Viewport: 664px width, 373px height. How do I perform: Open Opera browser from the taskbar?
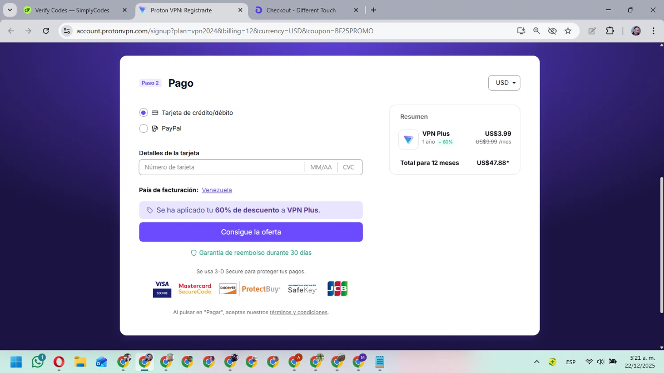tap(59, 362)
